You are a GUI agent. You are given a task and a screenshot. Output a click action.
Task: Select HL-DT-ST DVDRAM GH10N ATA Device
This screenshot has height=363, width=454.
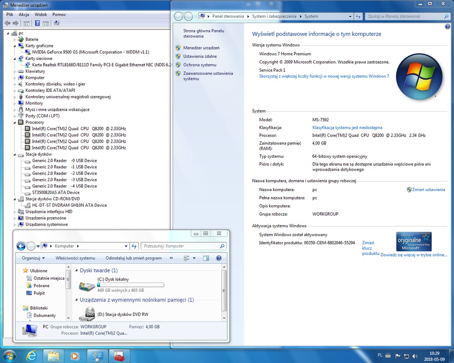click(70, 205)
